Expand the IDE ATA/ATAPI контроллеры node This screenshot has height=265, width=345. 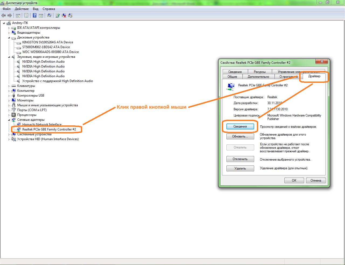(9, 28)
